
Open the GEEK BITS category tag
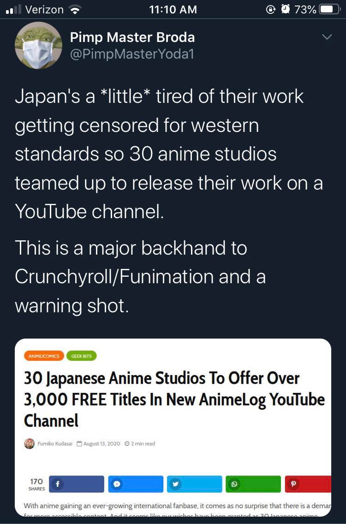82,356
